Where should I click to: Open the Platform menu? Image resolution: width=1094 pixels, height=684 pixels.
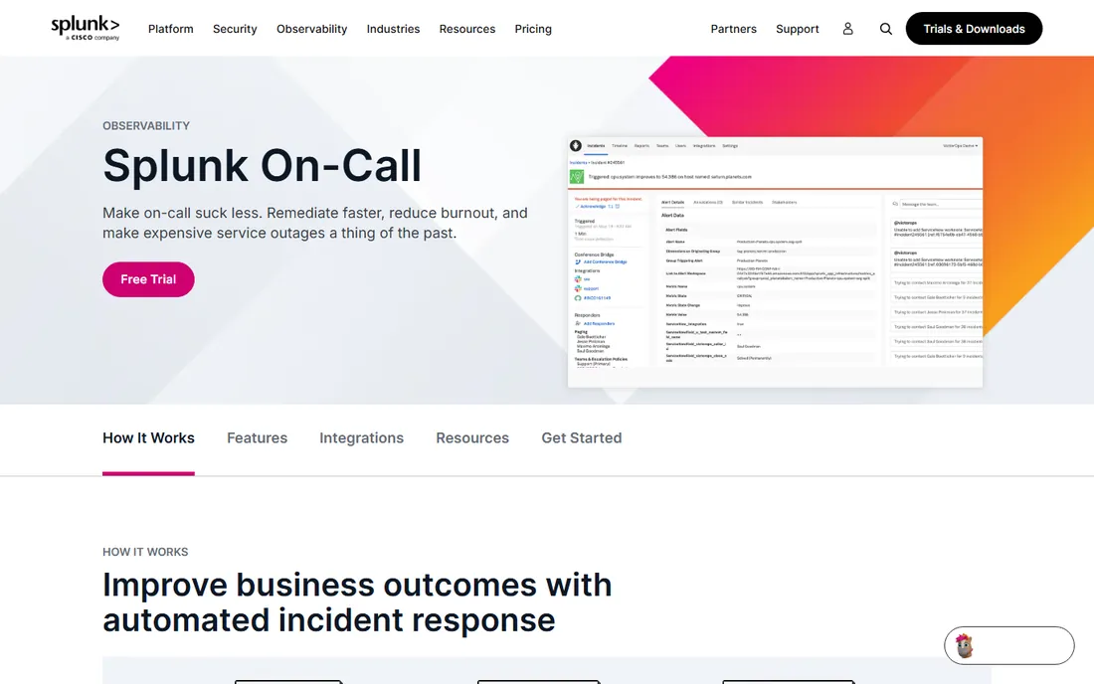click(171, 29)
